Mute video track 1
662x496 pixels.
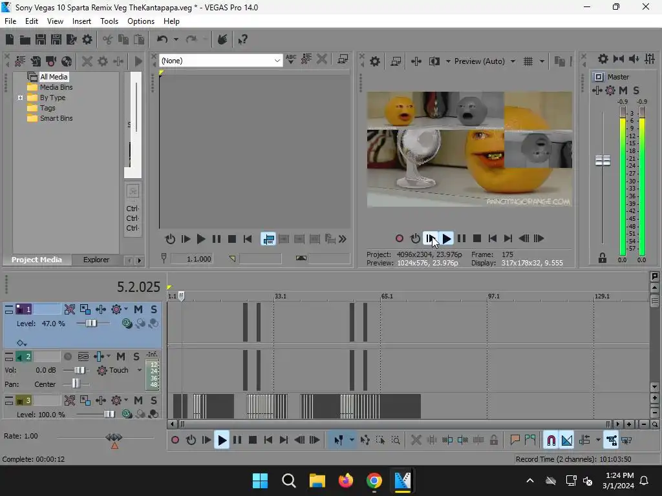coord(138,309)
